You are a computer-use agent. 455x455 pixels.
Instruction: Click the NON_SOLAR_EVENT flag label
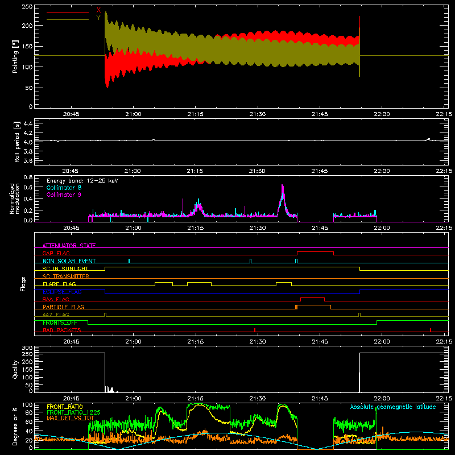point(69,261)
